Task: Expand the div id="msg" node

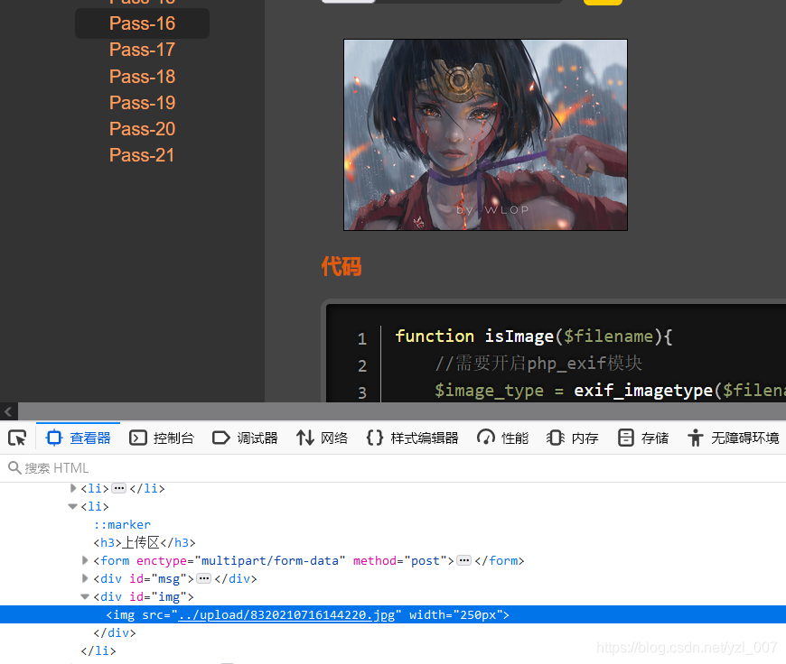Action: [x=85, y=578]
